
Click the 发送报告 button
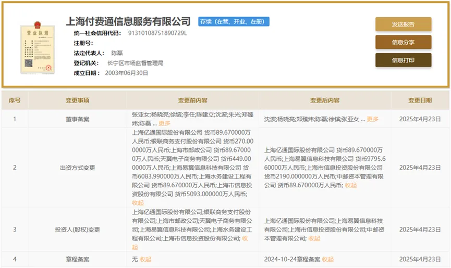[403, 24]
